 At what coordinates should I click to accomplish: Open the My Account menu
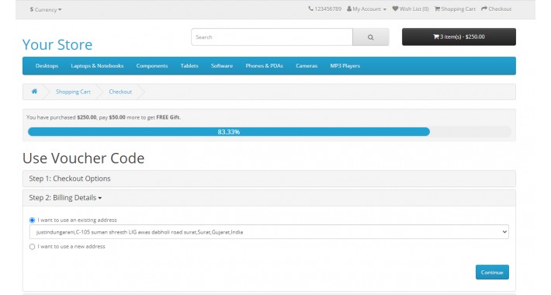(x=366, y=9)
